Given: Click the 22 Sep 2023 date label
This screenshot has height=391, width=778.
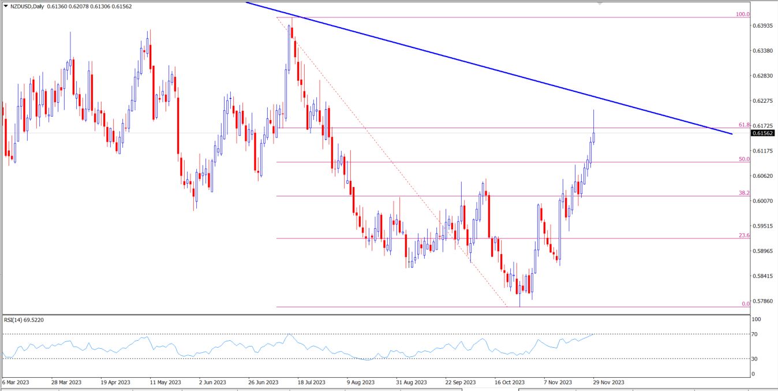Looking at the screenshot, I should 461,382.
